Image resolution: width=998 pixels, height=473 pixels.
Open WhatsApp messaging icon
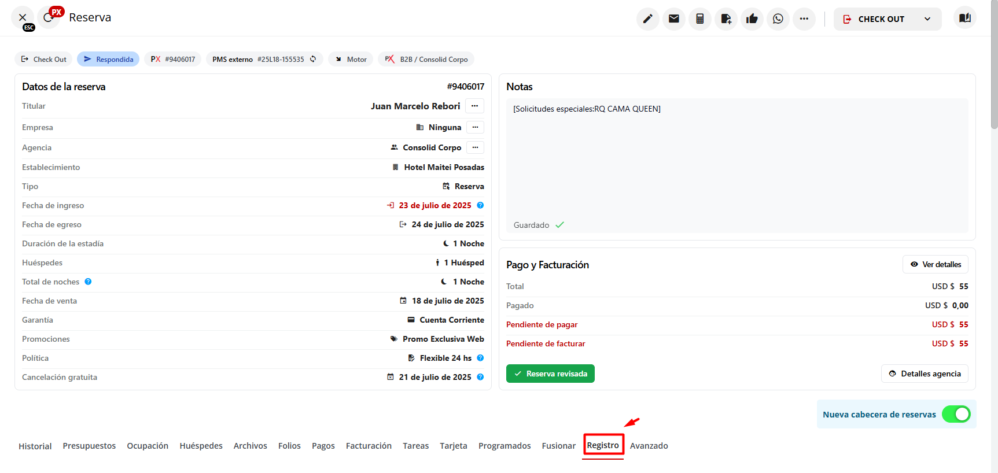click(778, 19)
